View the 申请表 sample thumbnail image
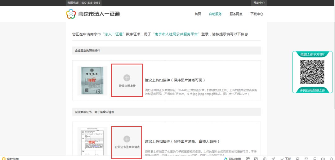The height and width of the screenshot is (160, 335). coord(92,141)
